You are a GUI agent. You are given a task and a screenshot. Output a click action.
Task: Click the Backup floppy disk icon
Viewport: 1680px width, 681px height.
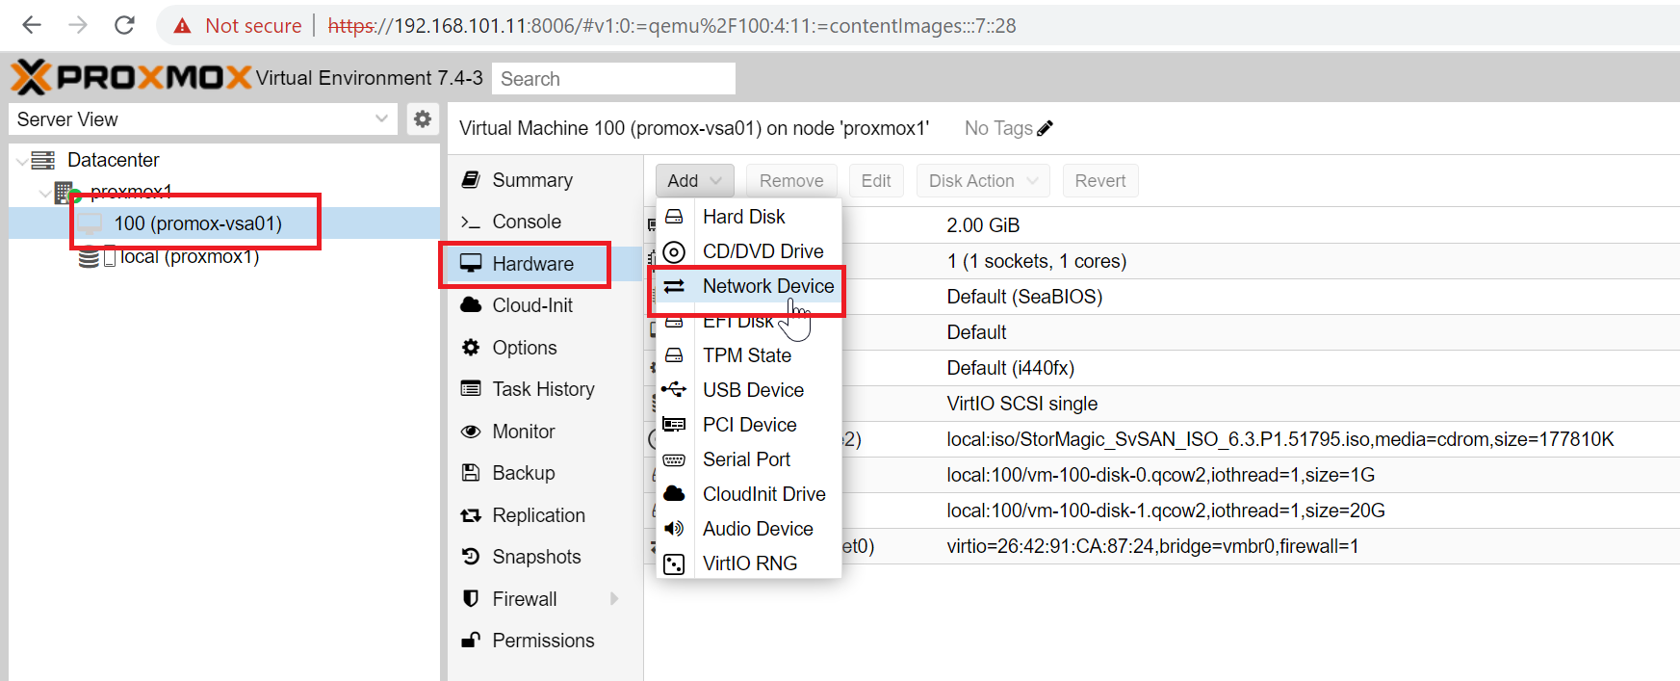[x=471, y=473]
